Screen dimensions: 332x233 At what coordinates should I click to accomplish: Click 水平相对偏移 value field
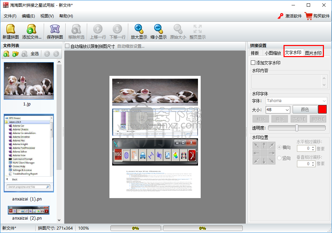coord(304,148)
